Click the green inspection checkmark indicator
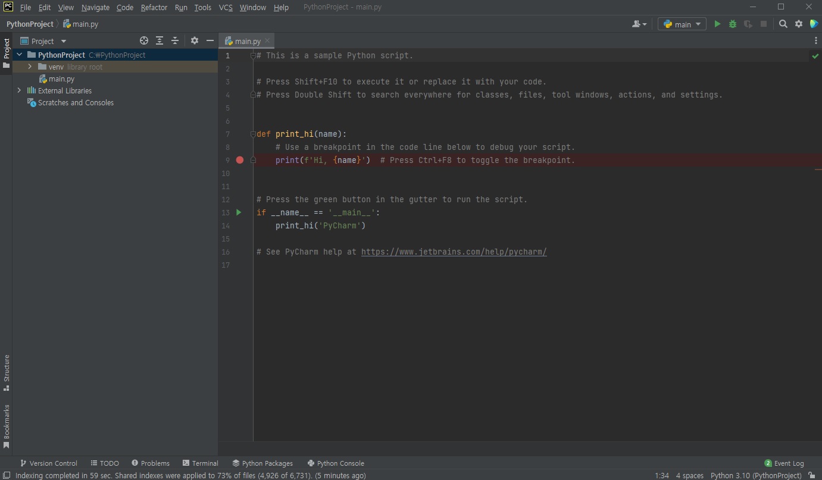Image resolution: width=822 pixels, height=480 pixels. click(x=815, y=56)
